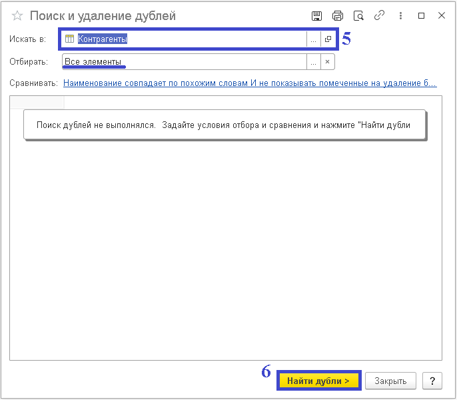Click the Контрагенты table icon
The height and width of the screenshot is (400, 457).
pos(69,39)
